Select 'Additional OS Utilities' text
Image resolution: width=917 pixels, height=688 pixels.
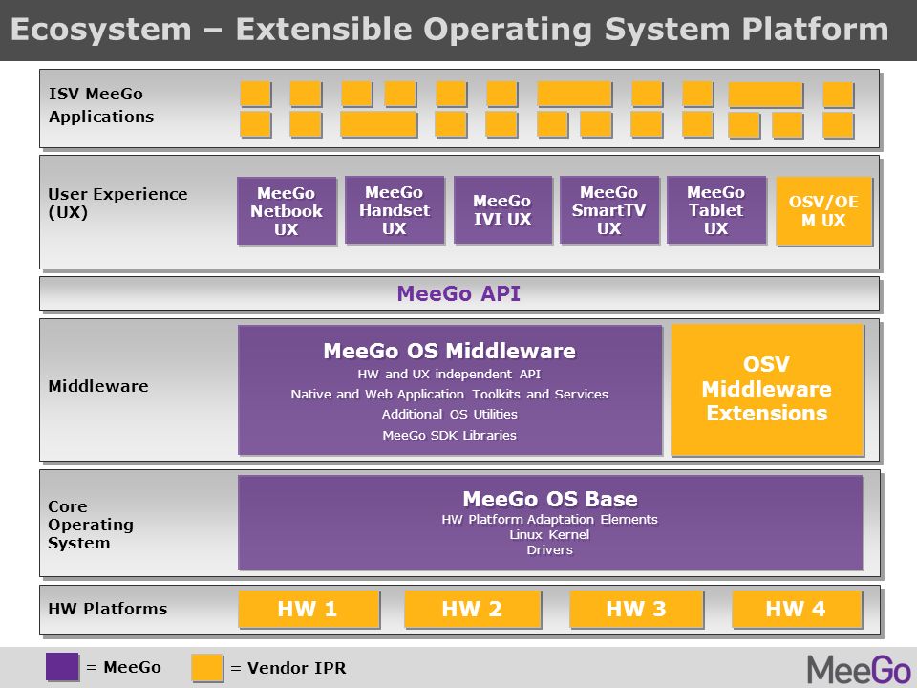coord(449,414)
